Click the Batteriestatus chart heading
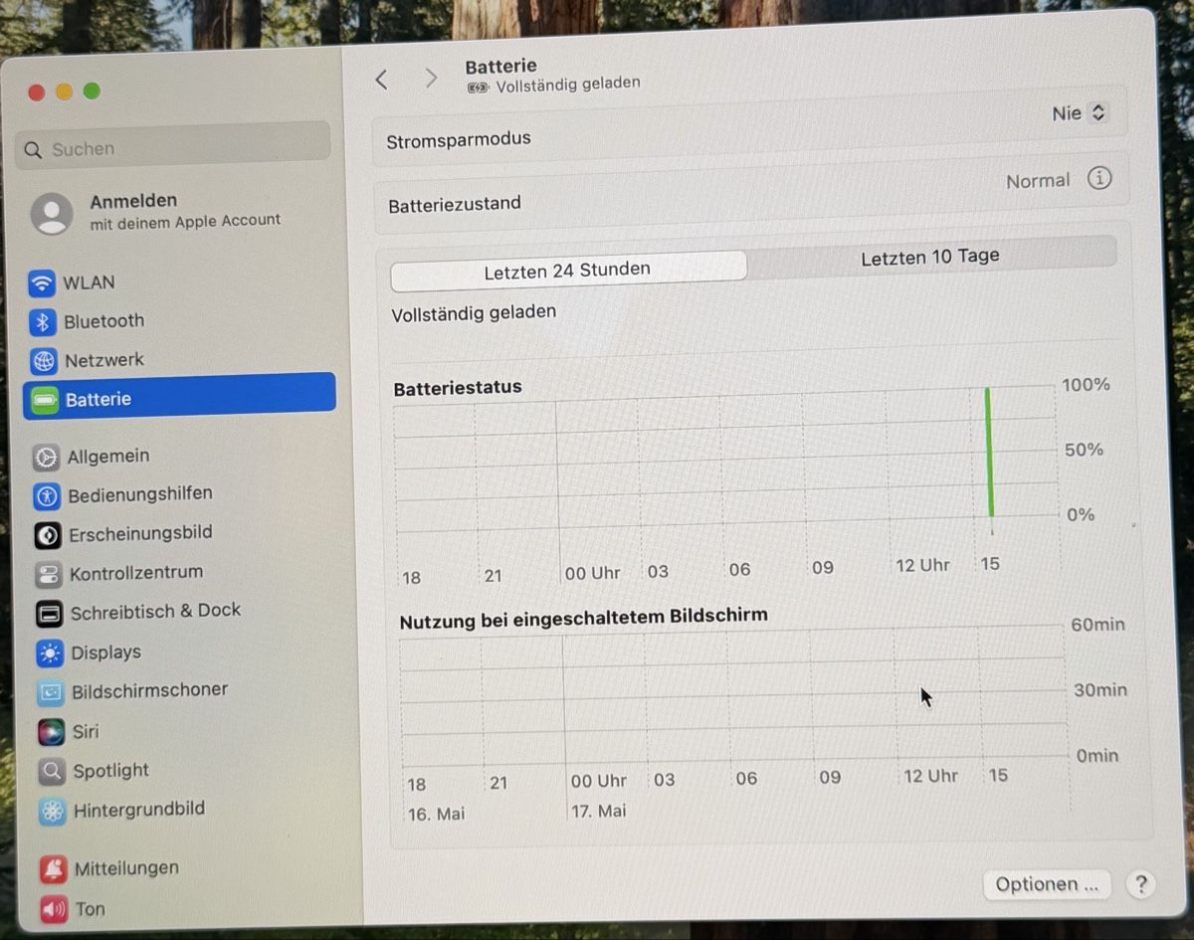1194x940 pixels. click(x=458, y=388)
